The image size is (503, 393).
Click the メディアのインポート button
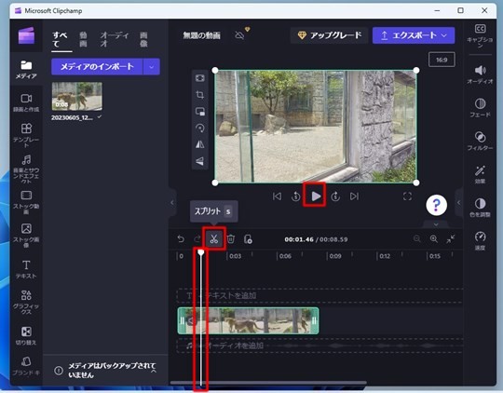click(97, 66)
